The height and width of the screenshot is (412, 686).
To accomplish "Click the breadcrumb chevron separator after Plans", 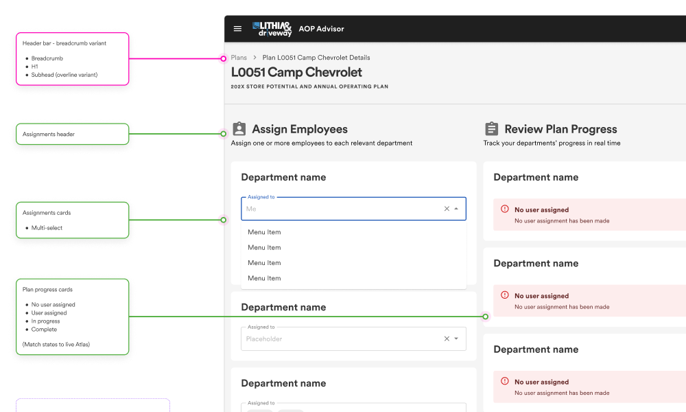I will [255, 58].
